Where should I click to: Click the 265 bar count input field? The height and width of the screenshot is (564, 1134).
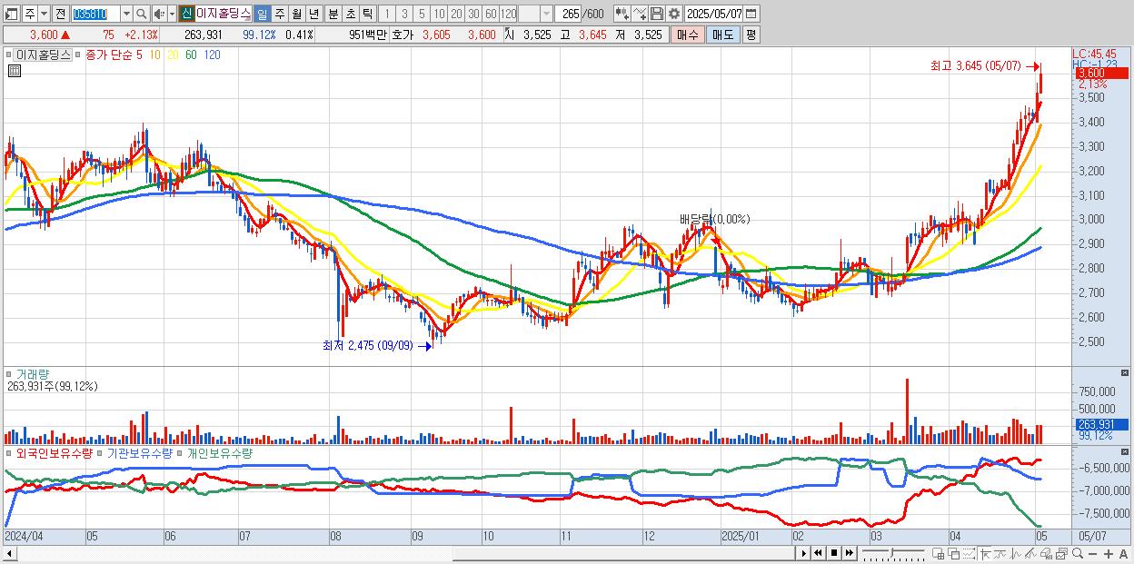coord(568,14)
